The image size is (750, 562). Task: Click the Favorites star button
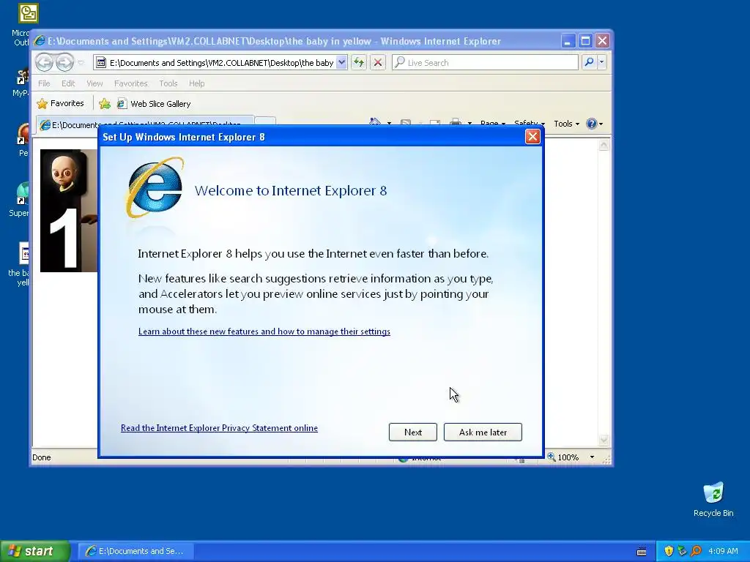60,103
